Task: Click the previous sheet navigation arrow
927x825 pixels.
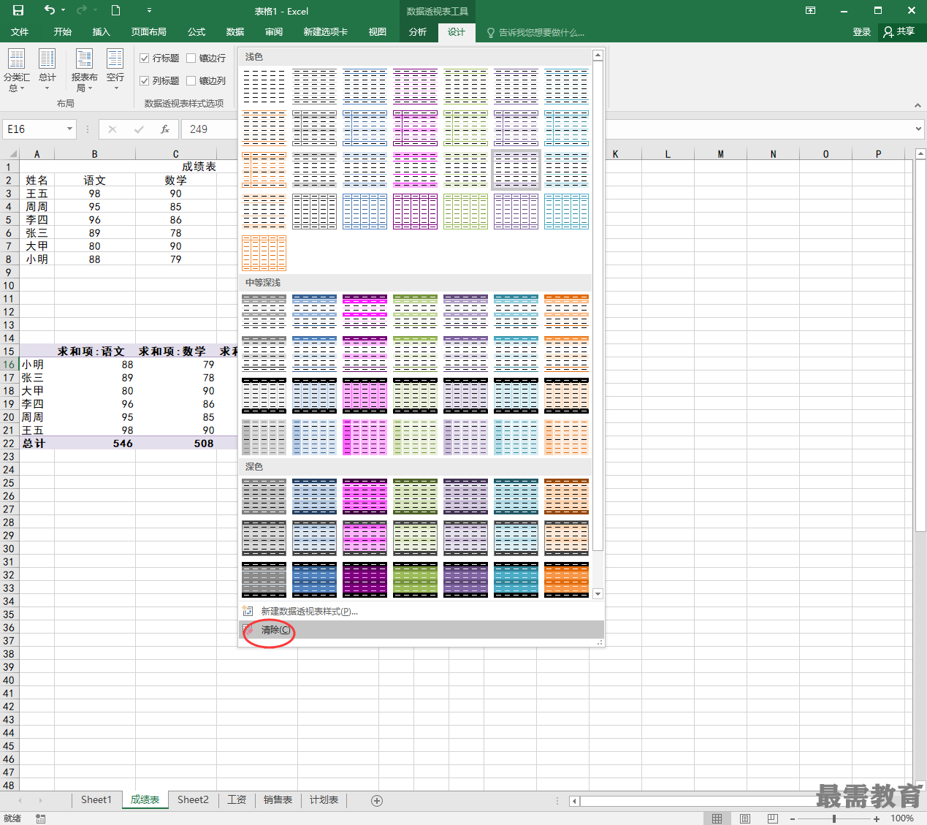Action: tap(20, 801)
